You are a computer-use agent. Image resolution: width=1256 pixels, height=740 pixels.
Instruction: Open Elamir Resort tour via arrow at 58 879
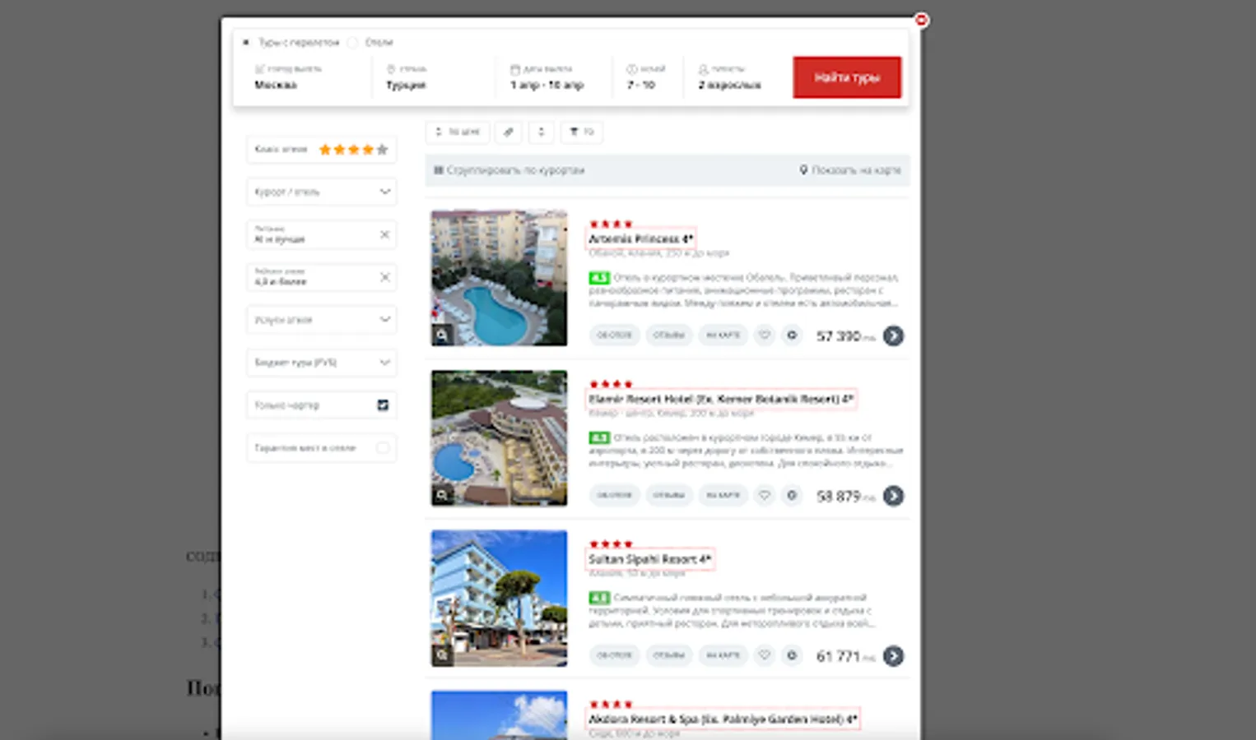pos(893,496)
